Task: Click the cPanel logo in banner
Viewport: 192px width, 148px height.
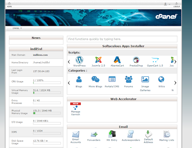Action: coord(166,17)
